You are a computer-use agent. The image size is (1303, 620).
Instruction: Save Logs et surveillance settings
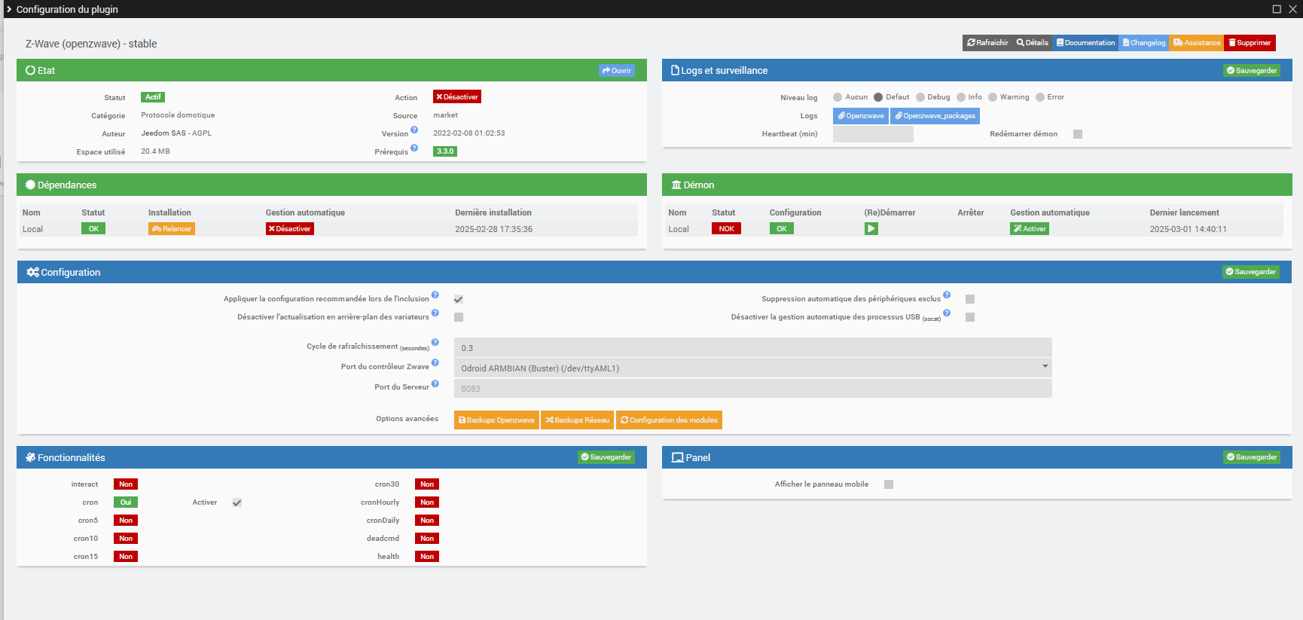tap(1252, 70)
